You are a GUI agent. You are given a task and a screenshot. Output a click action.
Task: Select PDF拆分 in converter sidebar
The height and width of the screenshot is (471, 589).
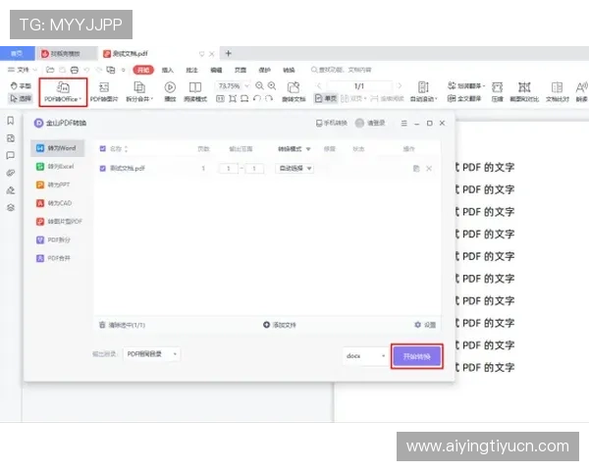(58, 239)
